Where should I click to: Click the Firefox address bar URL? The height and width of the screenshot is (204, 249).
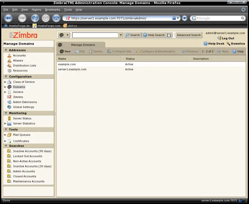pyautogui.click(x=109, y=18)
